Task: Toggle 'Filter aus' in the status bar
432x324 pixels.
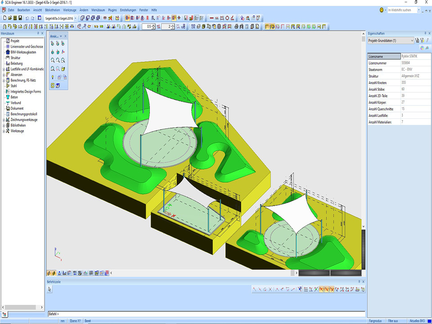Action: point(393,321)
